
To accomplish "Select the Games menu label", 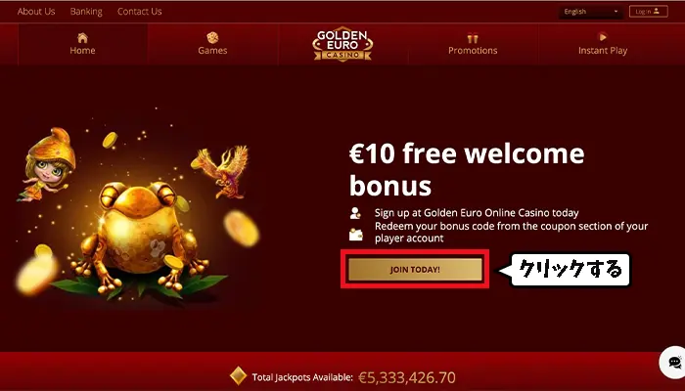I will [x=212, y=50].
